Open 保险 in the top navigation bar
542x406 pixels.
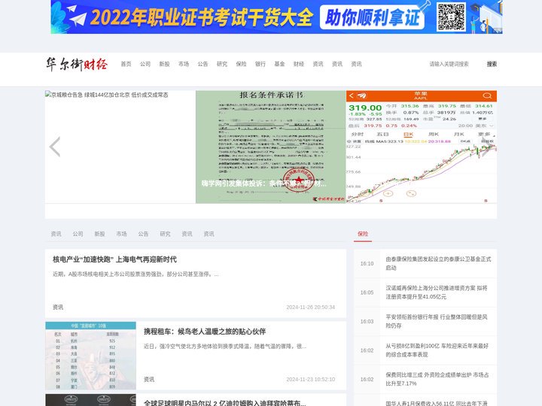[241, 64]
